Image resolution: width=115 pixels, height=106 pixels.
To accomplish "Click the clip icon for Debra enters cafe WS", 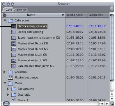I will point(14,26).
